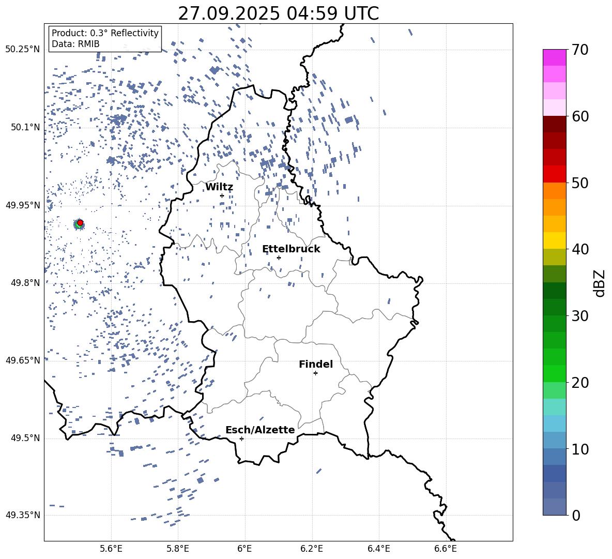Click the 6.2°E longitude label
The height and width of the screenshot is (559, 612).
pyautogui.click(x=312, y=549)
